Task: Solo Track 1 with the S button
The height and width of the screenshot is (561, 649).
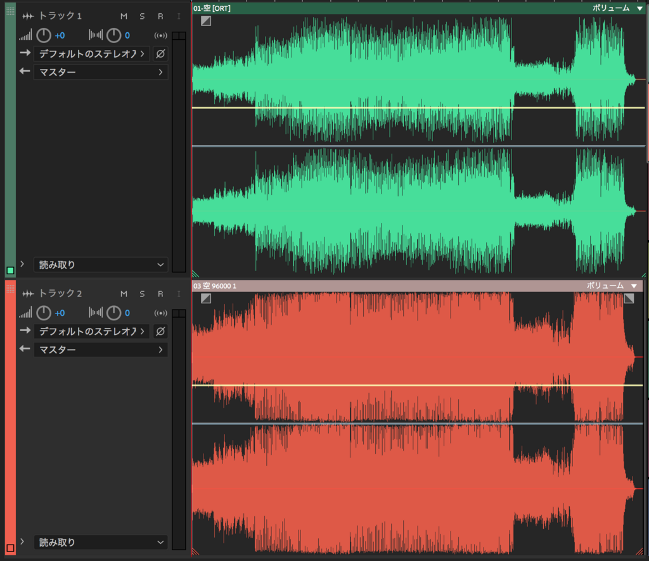Action: (x=142, y=16)
